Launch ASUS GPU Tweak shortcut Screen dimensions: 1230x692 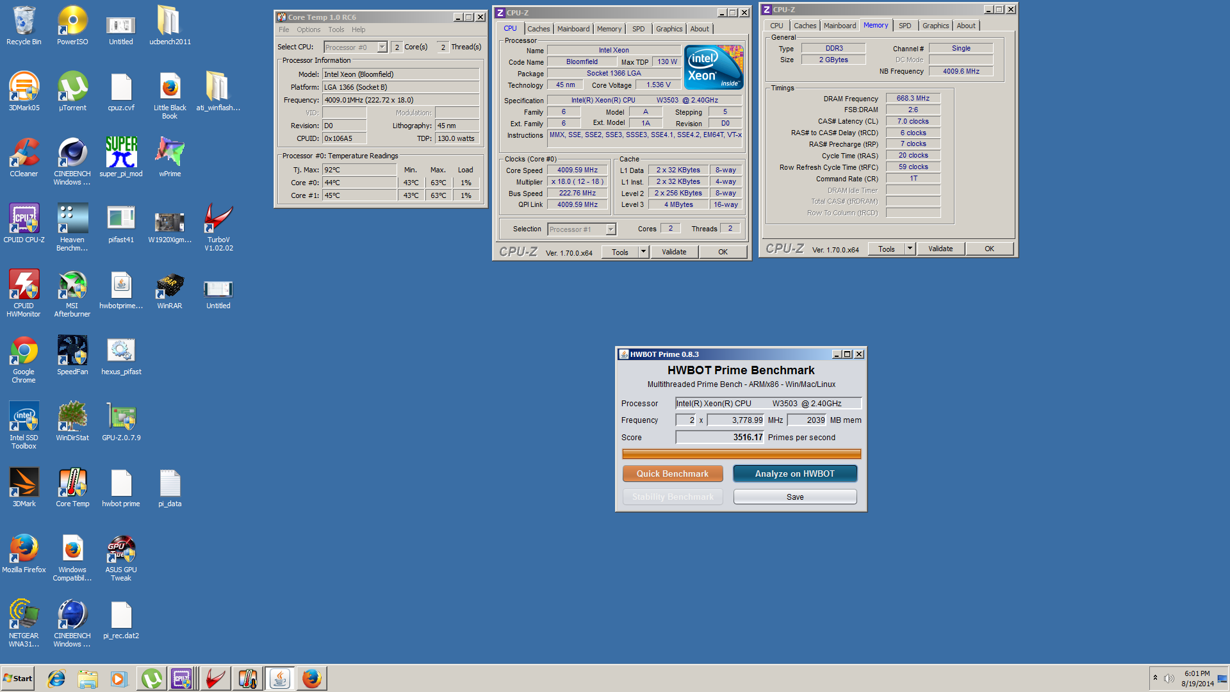[x=121, y=557]
